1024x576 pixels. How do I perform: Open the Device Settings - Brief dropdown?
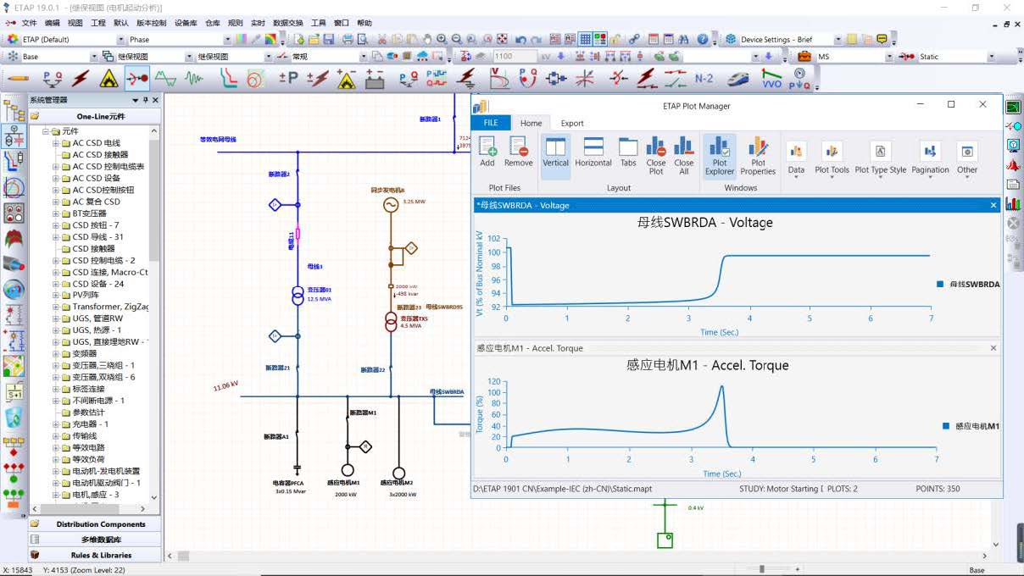click(838, 39)
